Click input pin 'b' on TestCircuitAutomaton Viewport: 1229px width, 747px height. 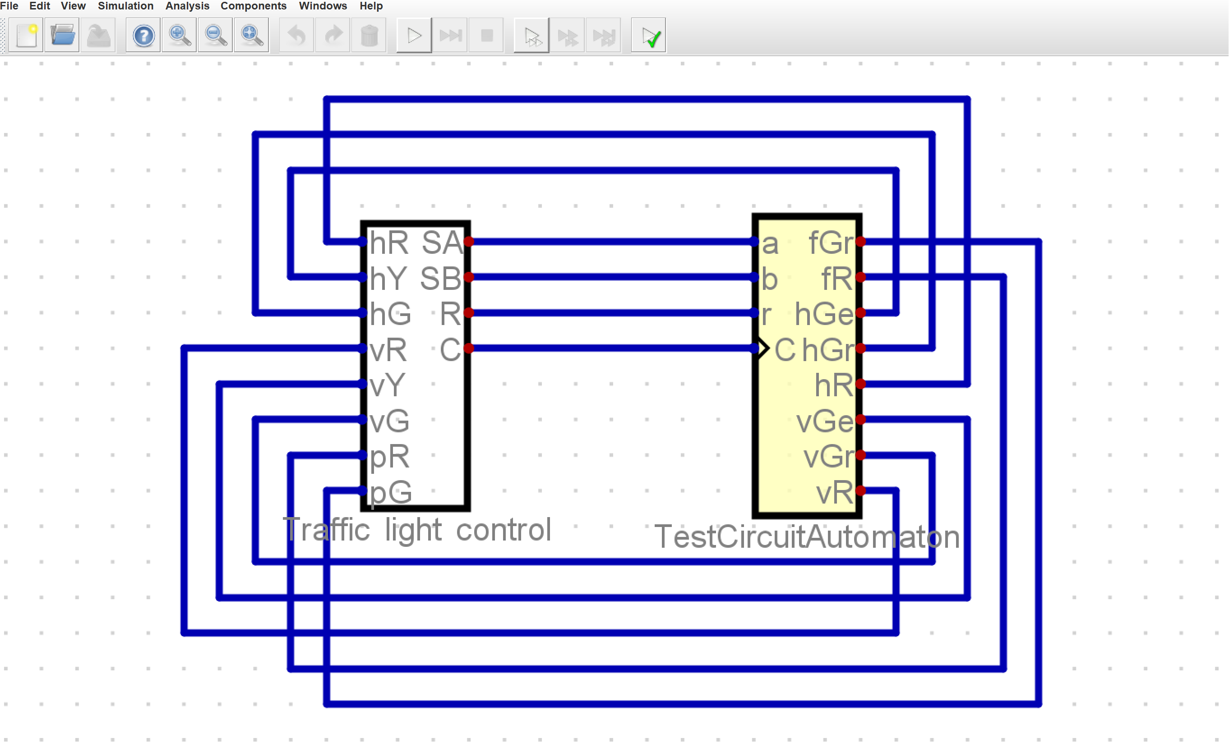pyautogui.click(x=755, y=278)
